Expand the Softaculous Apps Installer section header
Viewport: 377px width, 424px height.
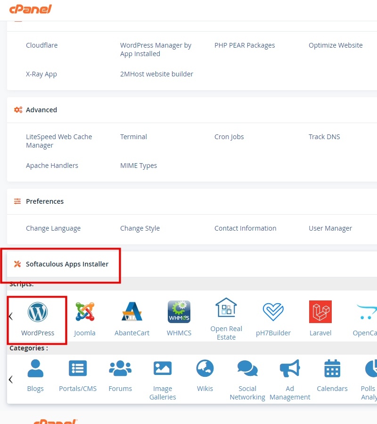pyautogui.click(x=67, y=264)
